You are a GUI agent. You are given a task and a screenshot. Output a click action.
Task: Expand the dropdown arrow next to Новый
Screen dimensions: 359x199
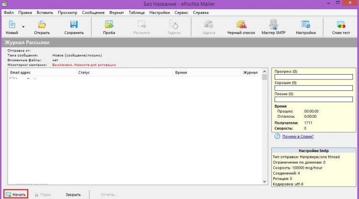coord(23,27)
